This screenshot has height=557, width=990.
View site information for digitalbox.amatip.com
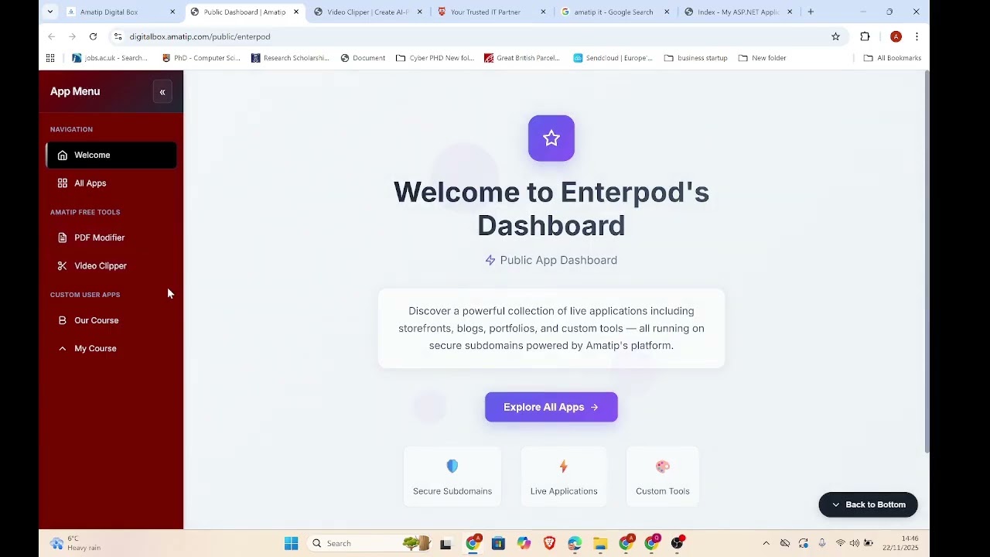[x=118, y=36]
